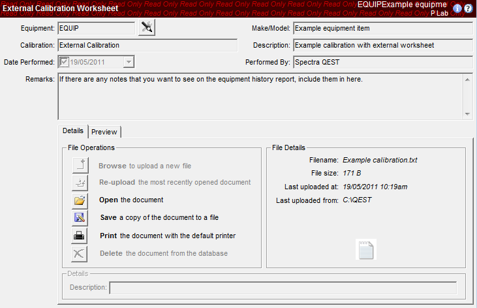This screenshot has width=477, height=308.
Task: Switch to the Preview tab
Action: pos(104,132)
